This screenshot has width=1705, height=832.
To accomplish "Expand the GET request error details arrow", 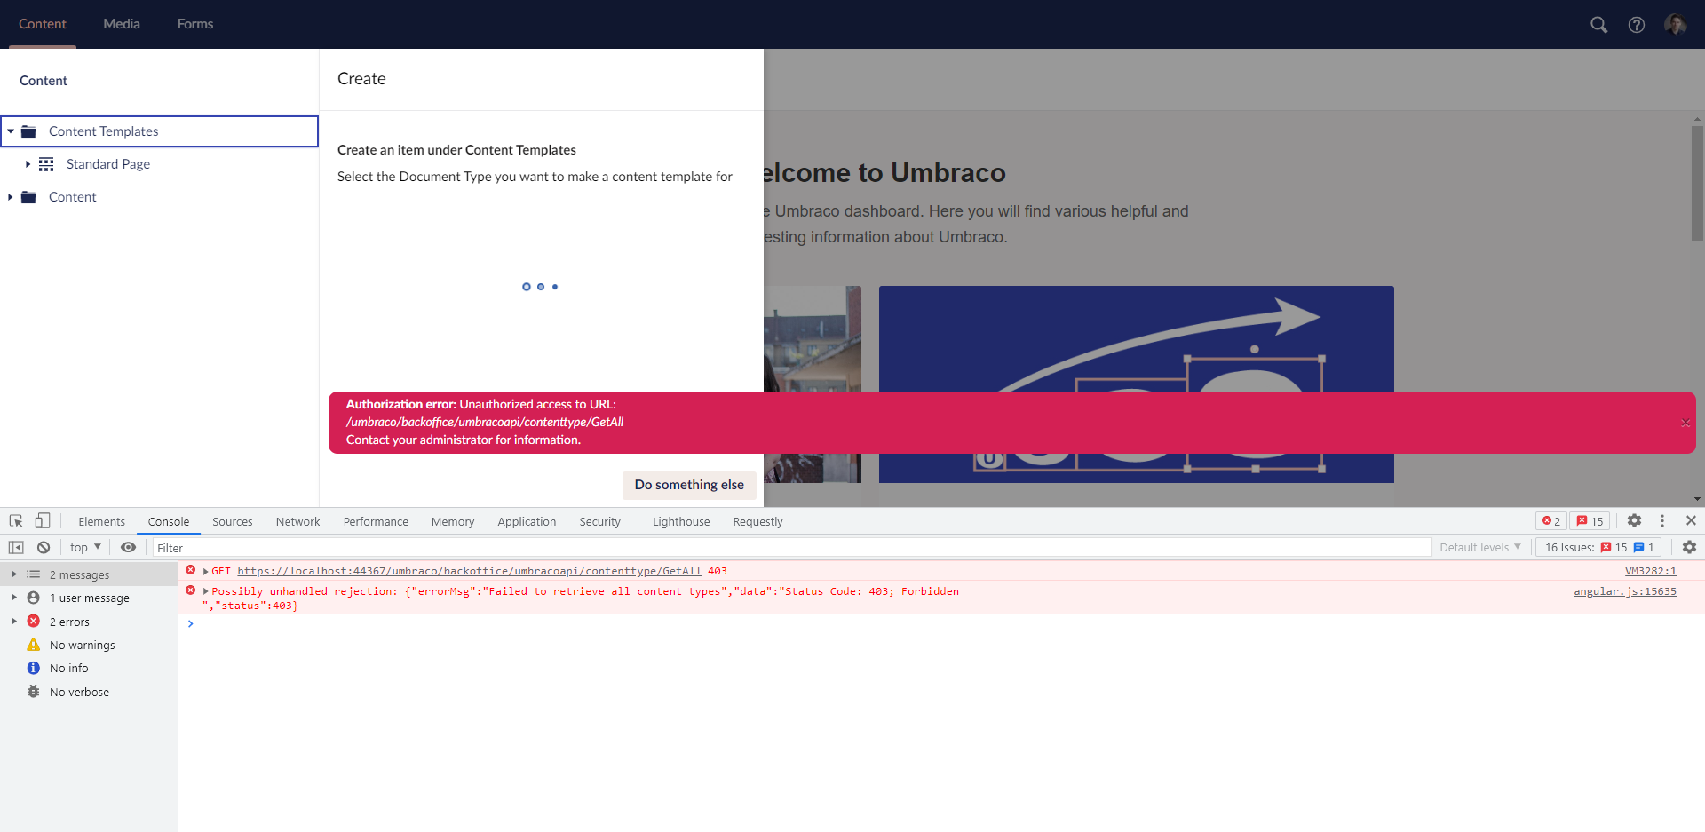I will pos(206,571).
